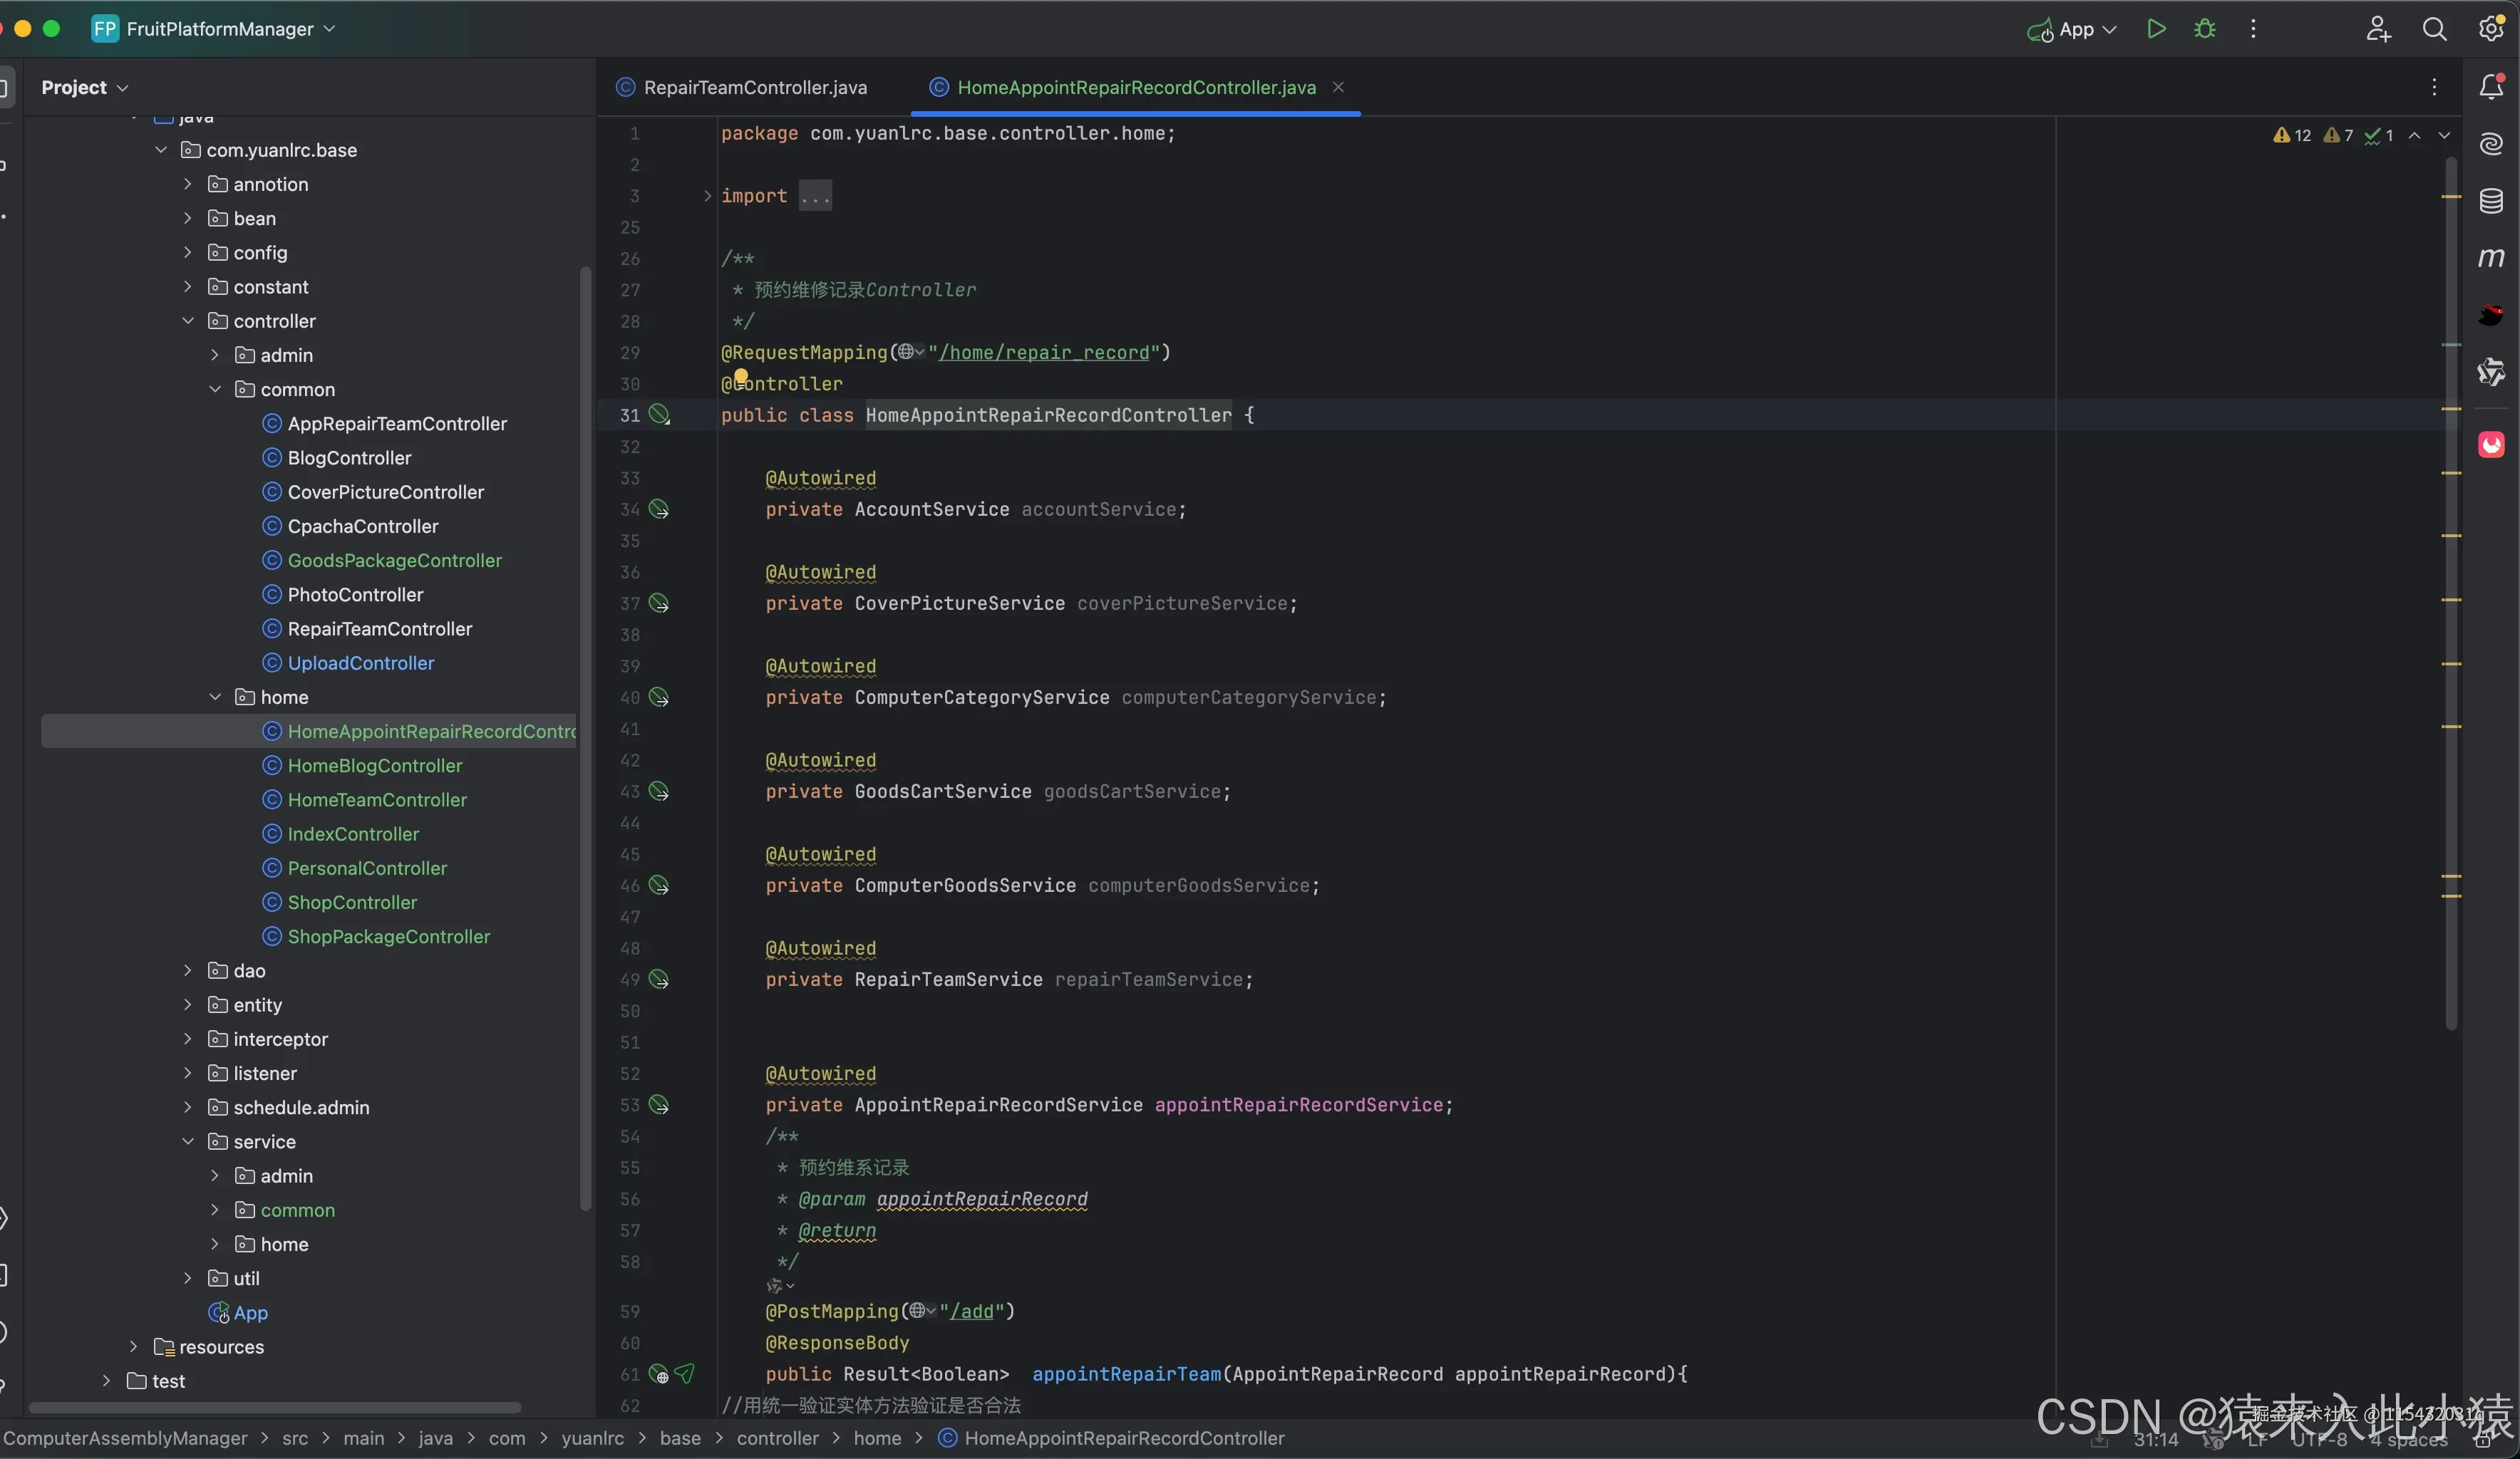The image size is (2520, 1459).
Task: Switch to RepairTeamController.java tab
Action: click(754, 88)
